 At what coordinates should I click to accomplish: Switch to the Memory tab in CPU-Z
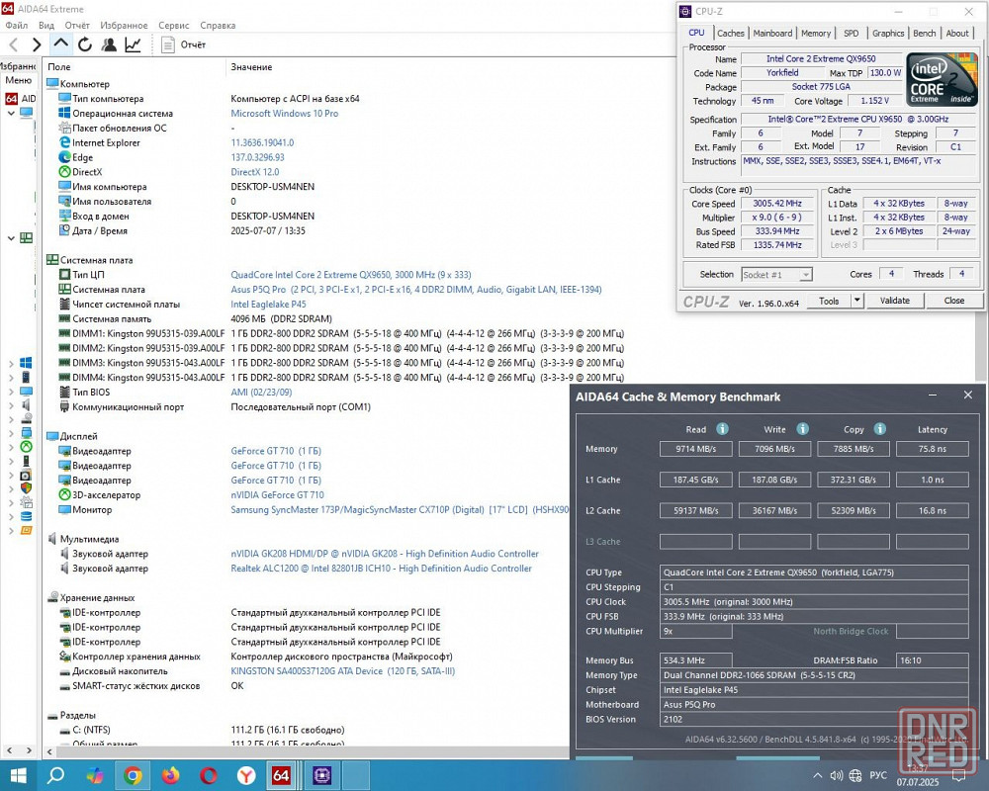click(816, 33)
